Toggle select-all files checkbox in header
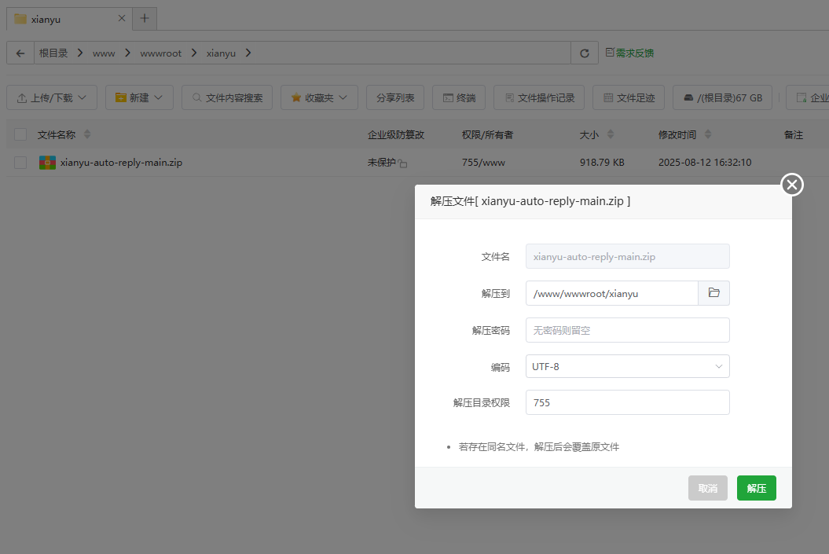829x554 pixels. (20, 134)
